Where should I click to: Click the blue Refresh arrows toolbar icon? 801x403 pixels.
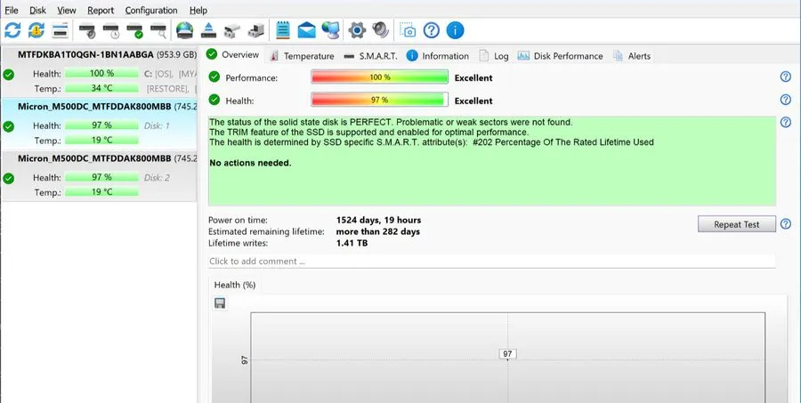click(x=12, y=30)
